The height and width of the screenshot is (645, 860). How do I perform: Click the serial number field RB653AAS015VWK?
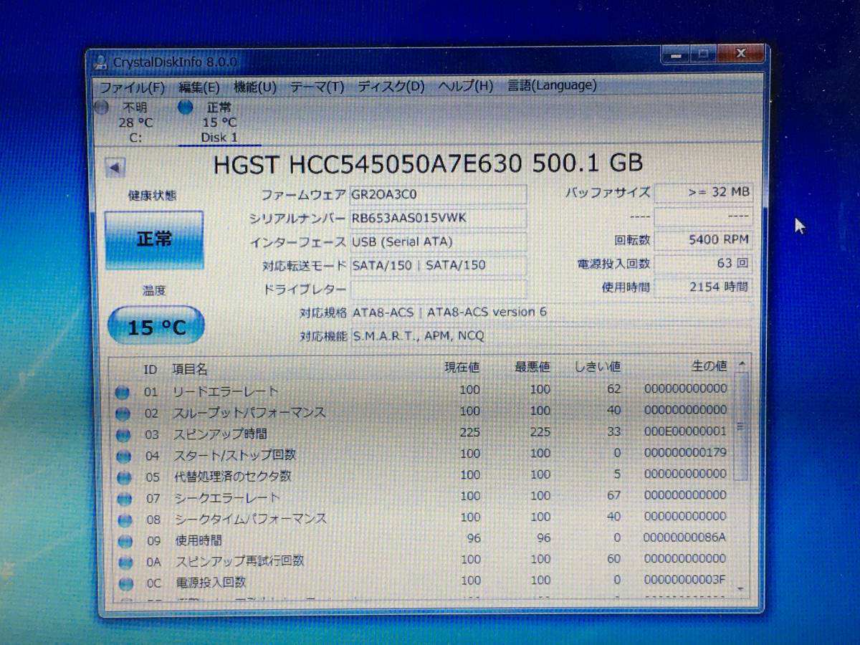point(439,219)
